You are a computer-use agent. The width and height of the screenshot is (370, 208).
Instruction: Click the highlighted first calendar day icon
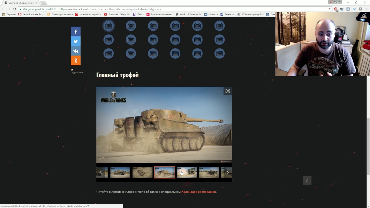[x=109, y=26]
